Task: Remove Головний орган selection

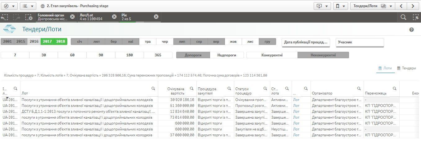Action: pos(72,17)
